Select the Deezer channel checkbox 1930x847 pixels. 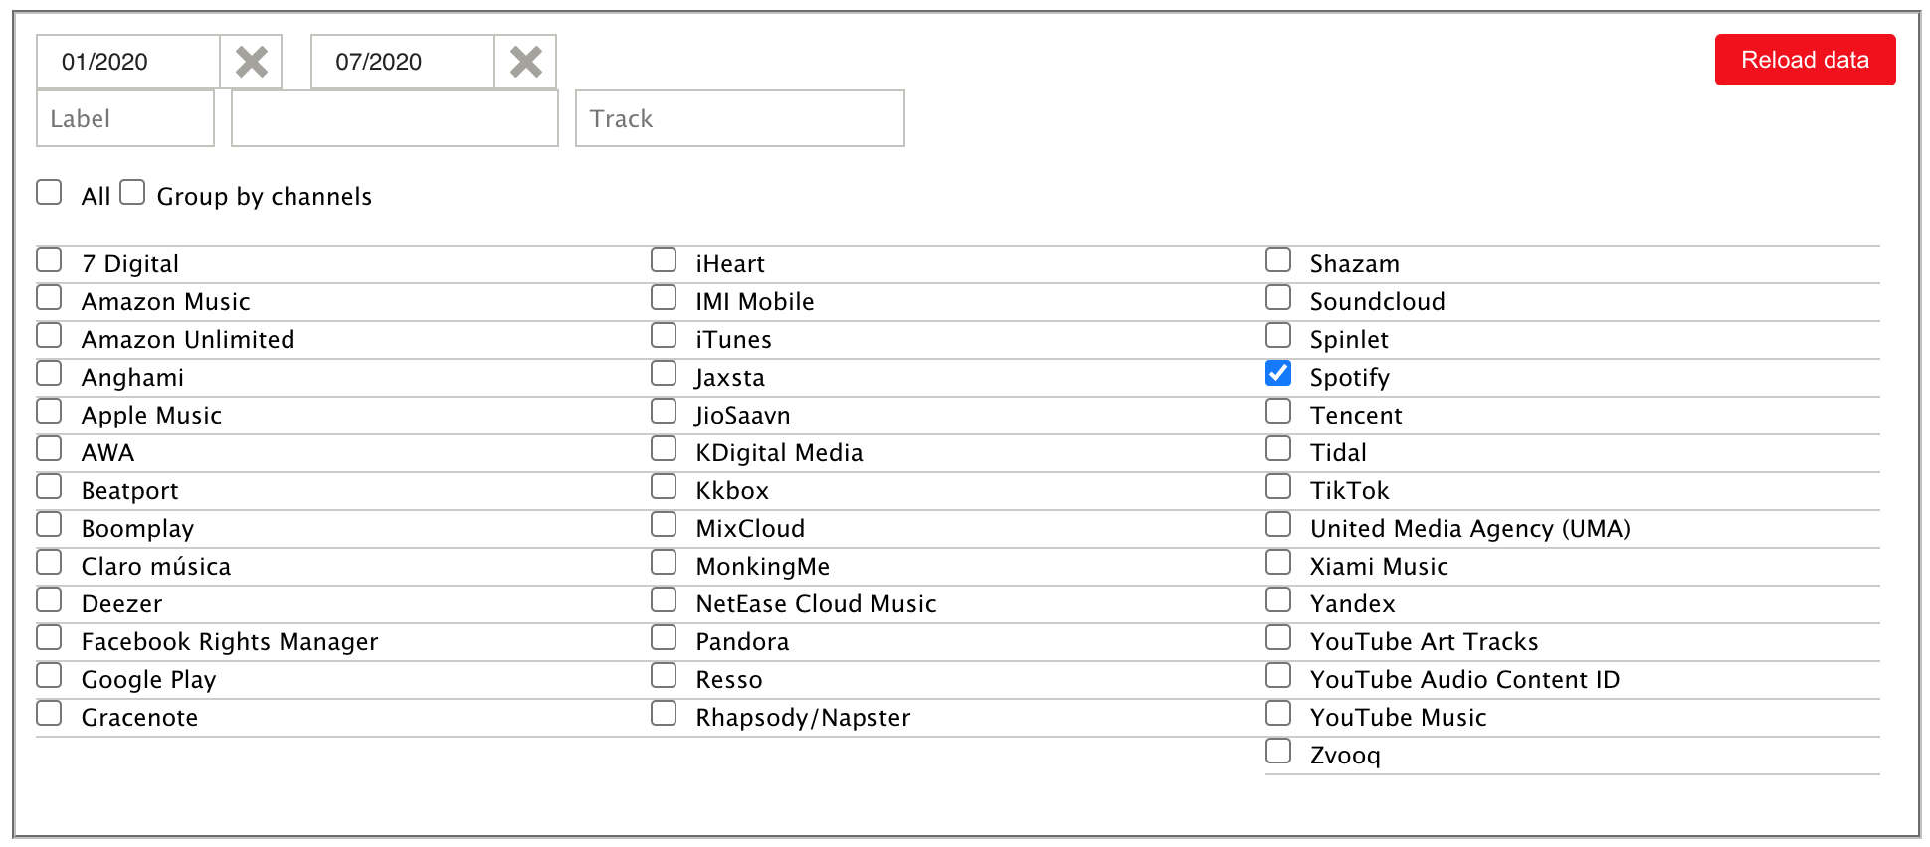tap(49, 599)
